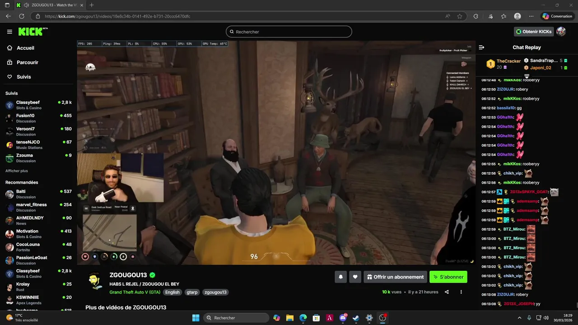Click Japoni_02 leaderboard entry
This screenshot has height=325, width=578.
541,68
